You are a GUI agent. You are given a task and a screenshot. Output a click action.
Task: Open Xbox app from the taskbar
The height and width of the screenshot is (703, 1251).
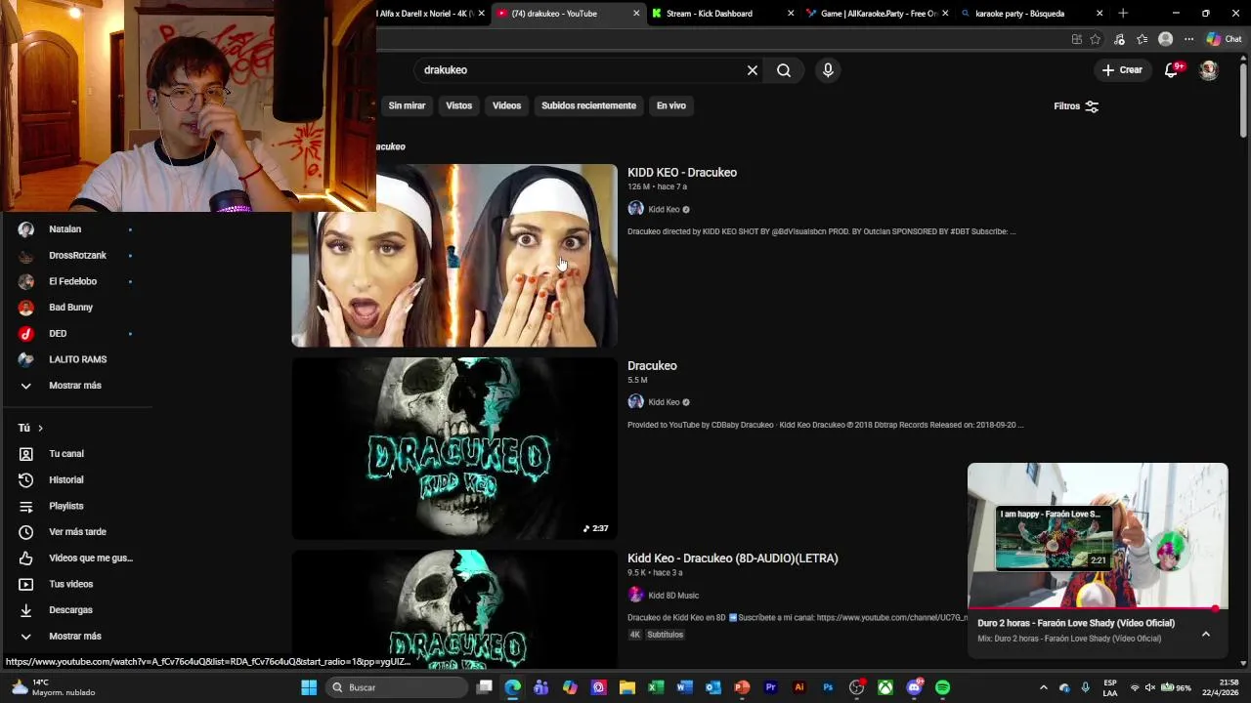tap(884, 687)
